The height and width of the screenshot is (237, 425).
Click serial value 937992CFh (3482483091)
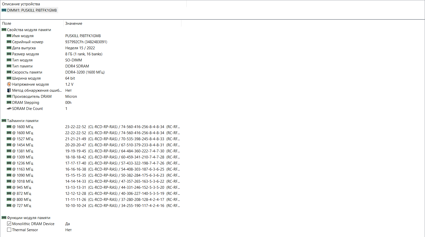pyautogui.click(x=86, y=42)
